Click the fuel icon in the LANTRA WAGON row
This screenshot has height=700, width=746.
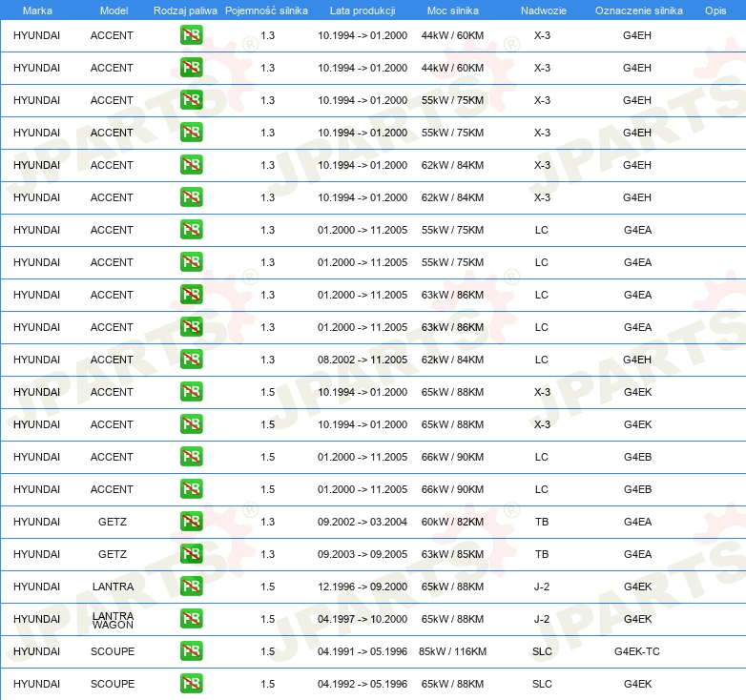coord(191,619)
